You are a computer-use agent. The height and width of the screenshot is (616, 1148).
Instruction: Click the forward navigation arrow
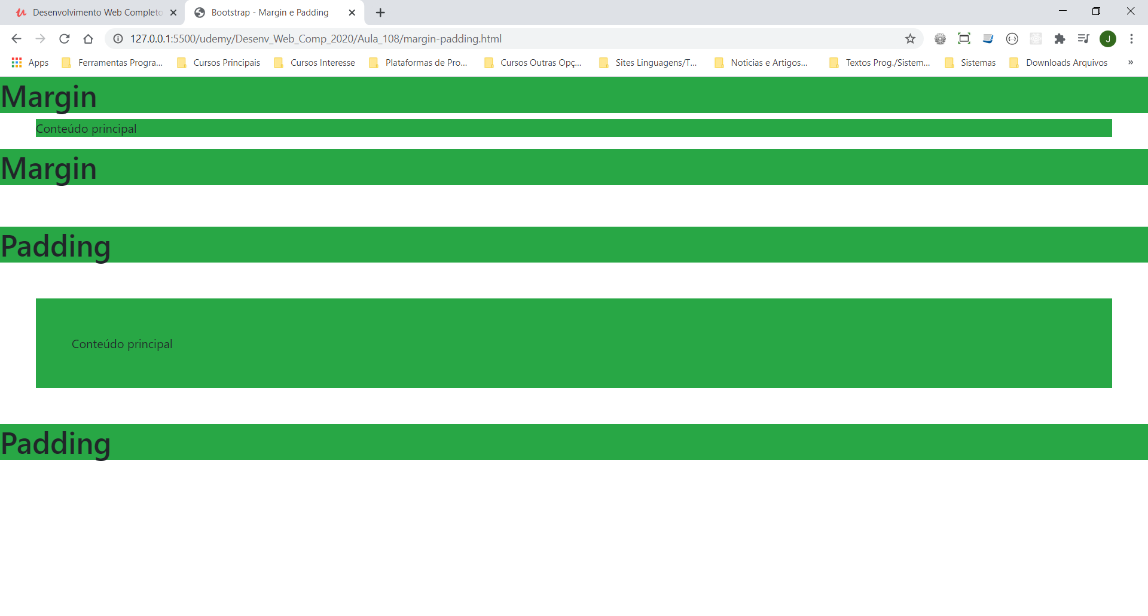pyautogui.click(x=40, y=39)
